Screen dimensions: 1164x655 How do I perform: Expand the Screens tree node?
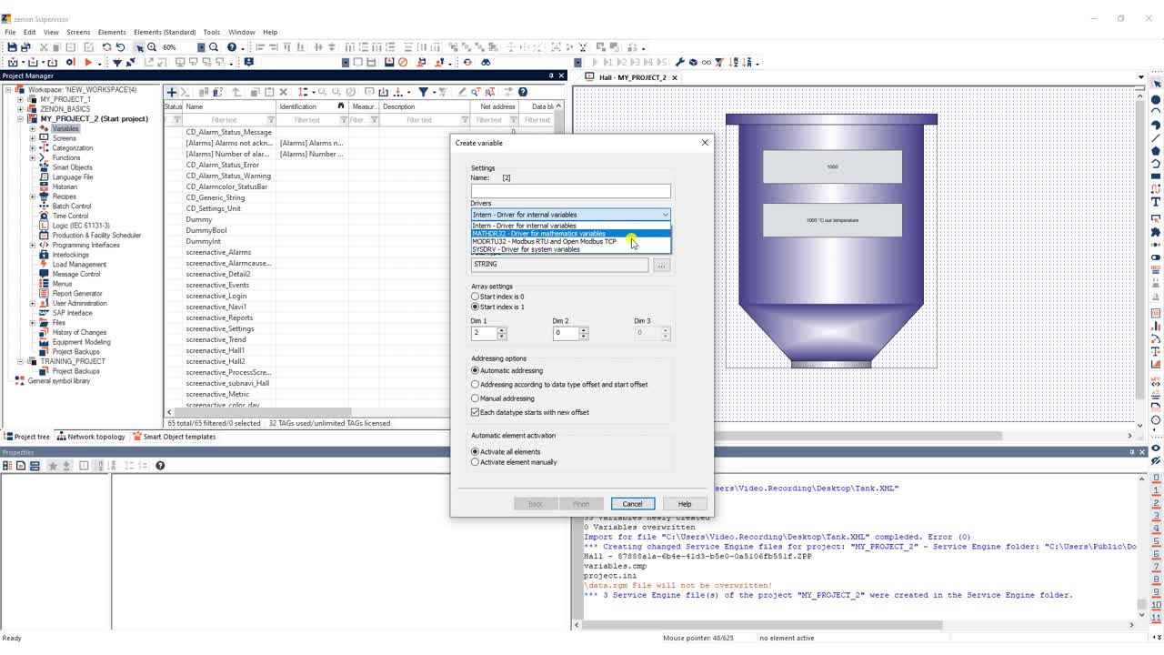pos(33,138)
